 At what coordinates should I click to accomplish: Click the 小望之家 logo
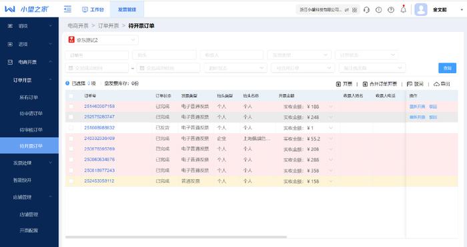[26, 9]
